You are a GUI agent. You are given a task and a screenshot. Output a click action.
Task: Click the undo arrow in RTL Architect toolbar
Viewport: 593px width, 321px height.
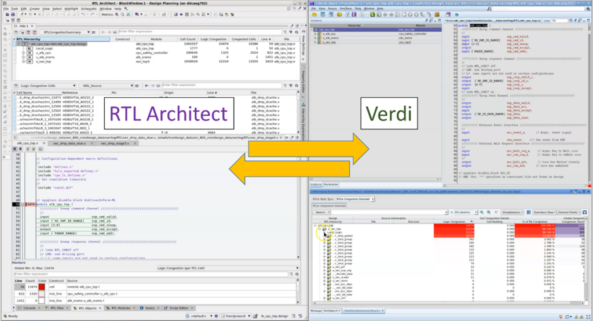[82, 14]
